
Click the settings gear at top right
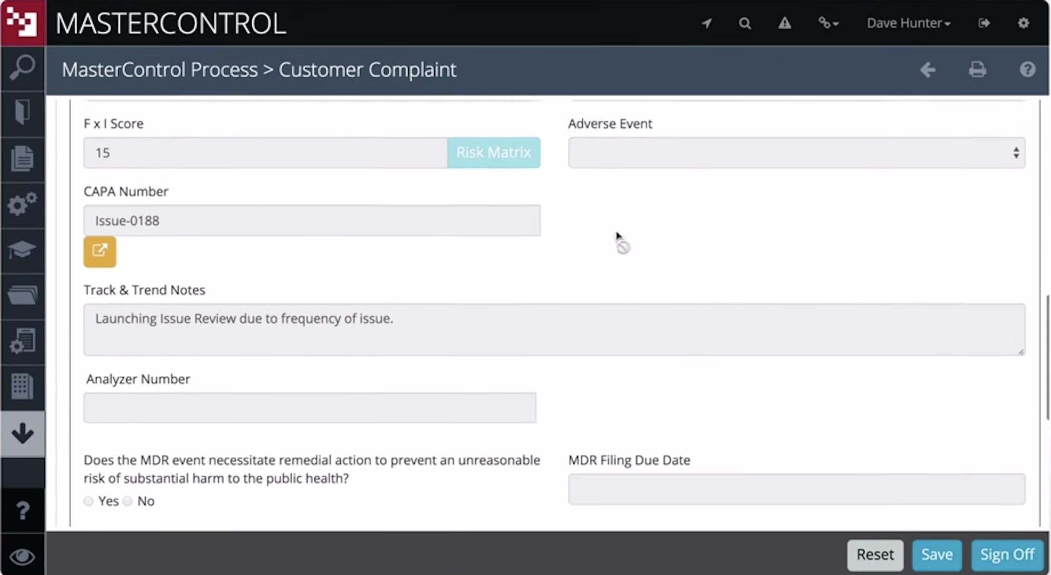click(x=1024, y=23)
